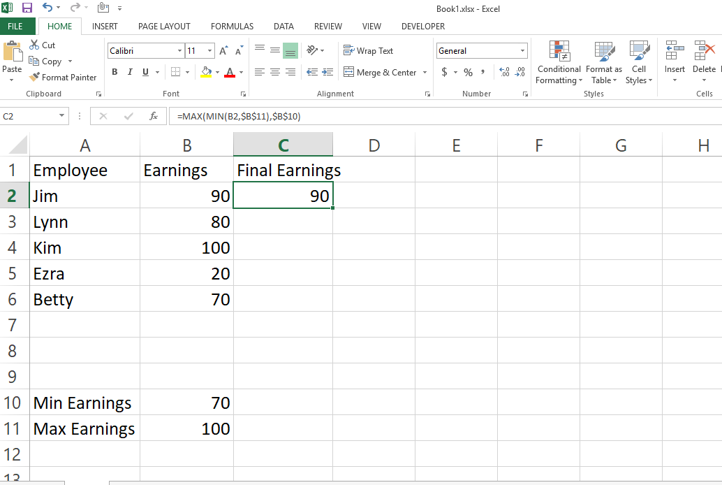Center cell text horizontally
This screenshot has width=722, height=485.
coord(275,72)
